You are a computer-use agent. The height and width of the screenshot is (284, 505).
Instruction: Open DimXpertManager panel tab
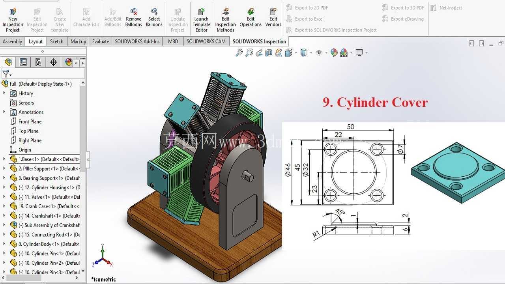tap(53, 62)
